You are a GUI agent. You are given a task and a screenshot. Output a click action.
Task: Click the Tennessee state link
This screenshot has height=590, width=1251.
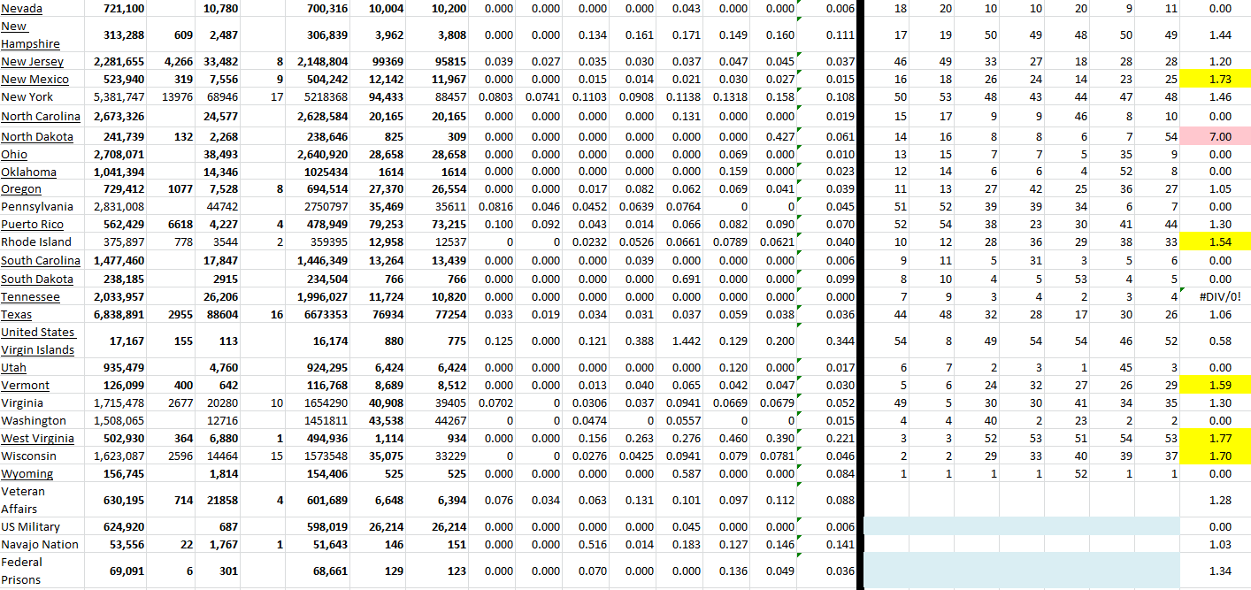(30, 297)
